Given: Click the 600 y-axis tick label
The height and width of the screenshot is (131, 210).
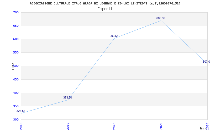Looking at the screenshot, I should coord(16,39).
